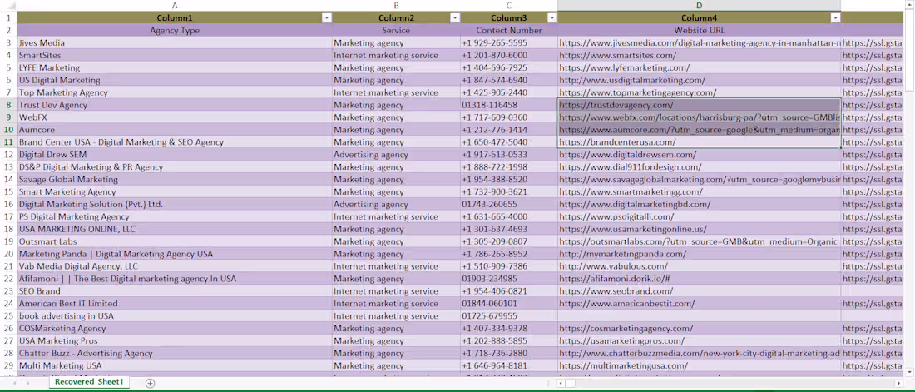The height and width of the screenshot is (392, 915).
Task: Click phone number 01725-679955
Action: pos(509,316)
